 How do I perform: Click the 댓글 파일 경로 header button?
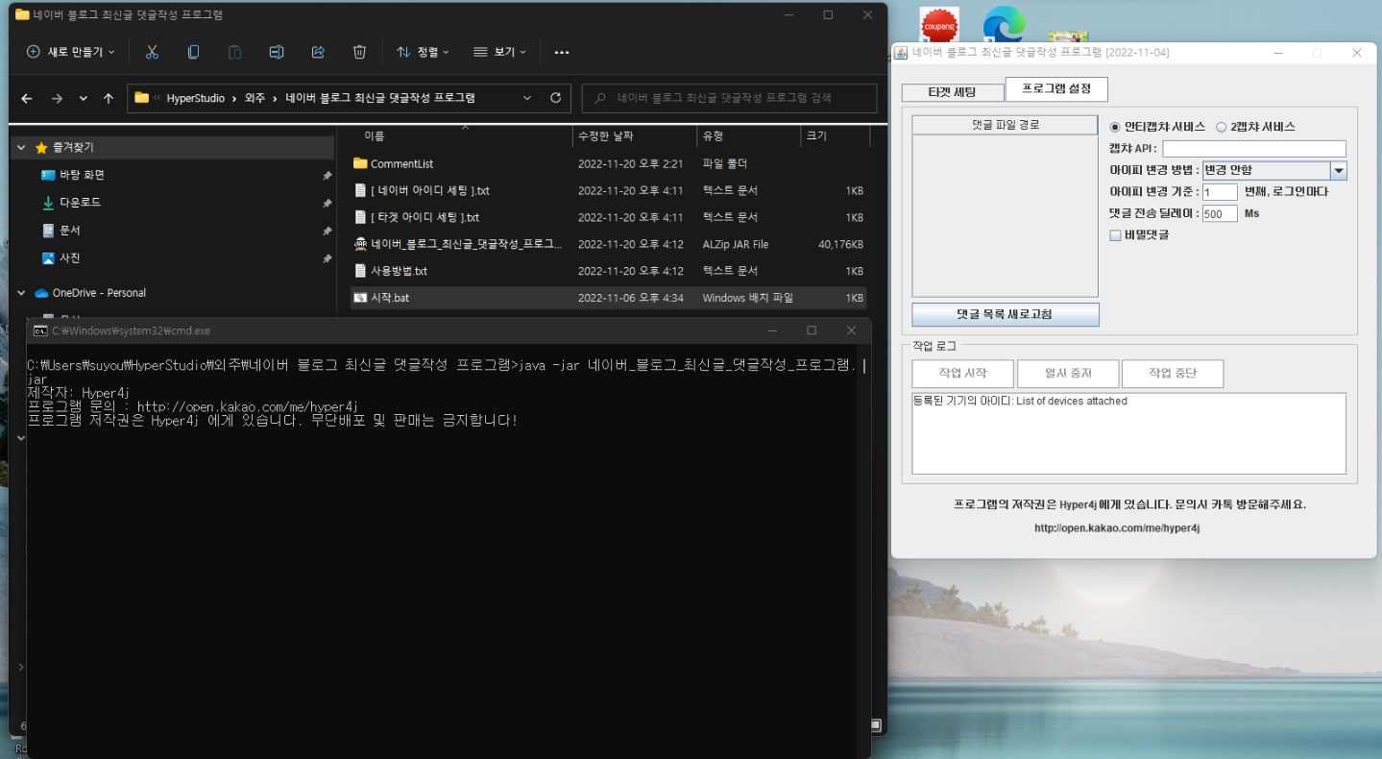coord(1005,125)
